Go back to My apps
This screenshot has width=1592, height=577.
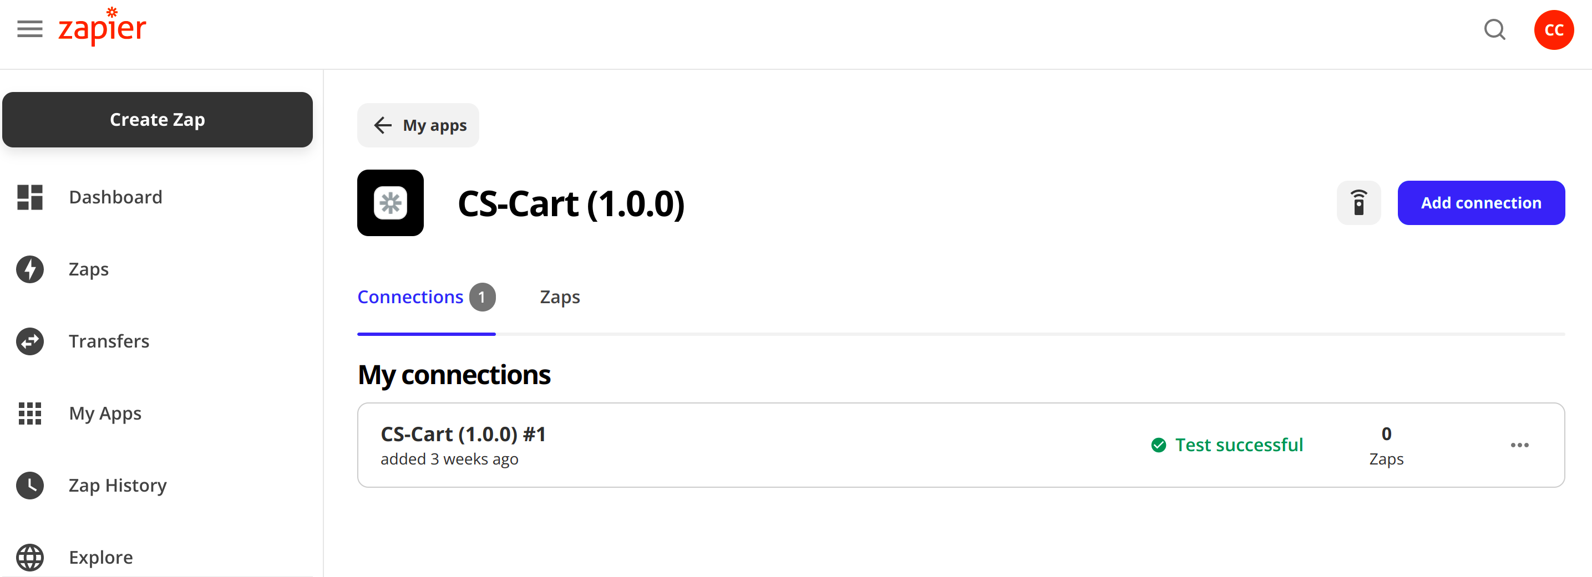click(x=418, y=125)
